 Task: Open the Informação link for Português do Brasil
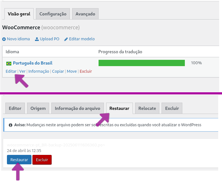click(x=39, y=71)
